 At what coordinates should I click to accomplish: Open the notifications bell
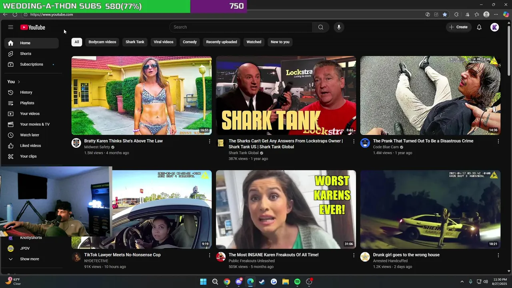(x=479, y=27)
